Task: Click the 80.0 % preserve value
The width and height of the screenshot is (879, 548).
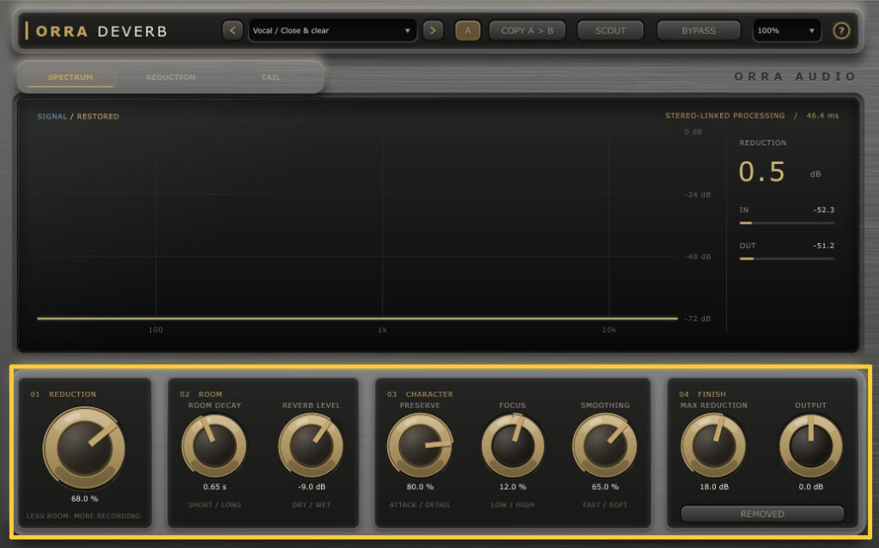Action: tap(420, 486)
